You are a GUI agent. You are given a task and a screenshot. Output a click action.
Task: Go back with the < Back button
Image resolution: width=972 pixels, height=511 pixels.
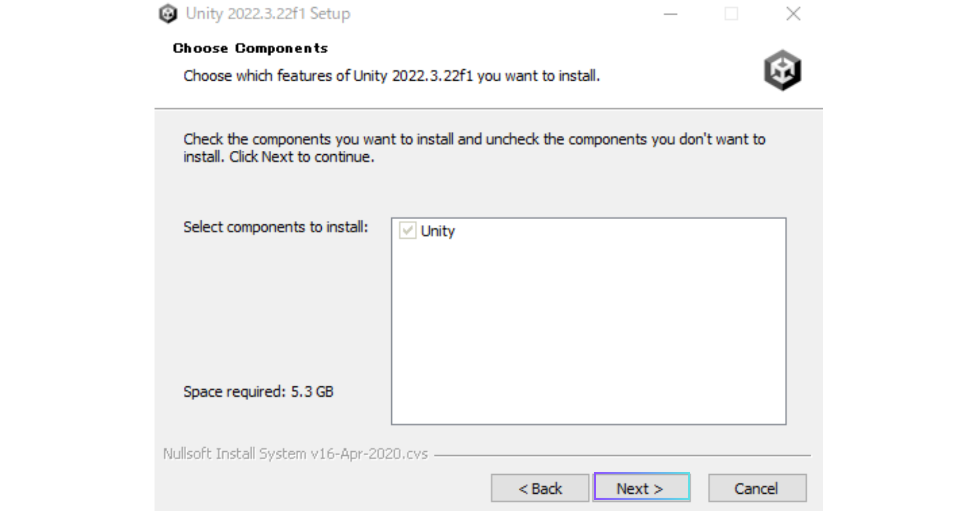pyautogui.click(x=540, y=489)
